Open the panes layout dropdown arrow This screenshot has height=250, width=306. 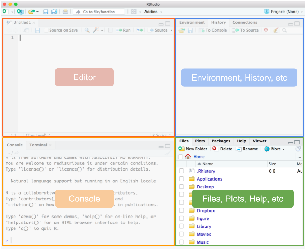[x=140, y=12]
